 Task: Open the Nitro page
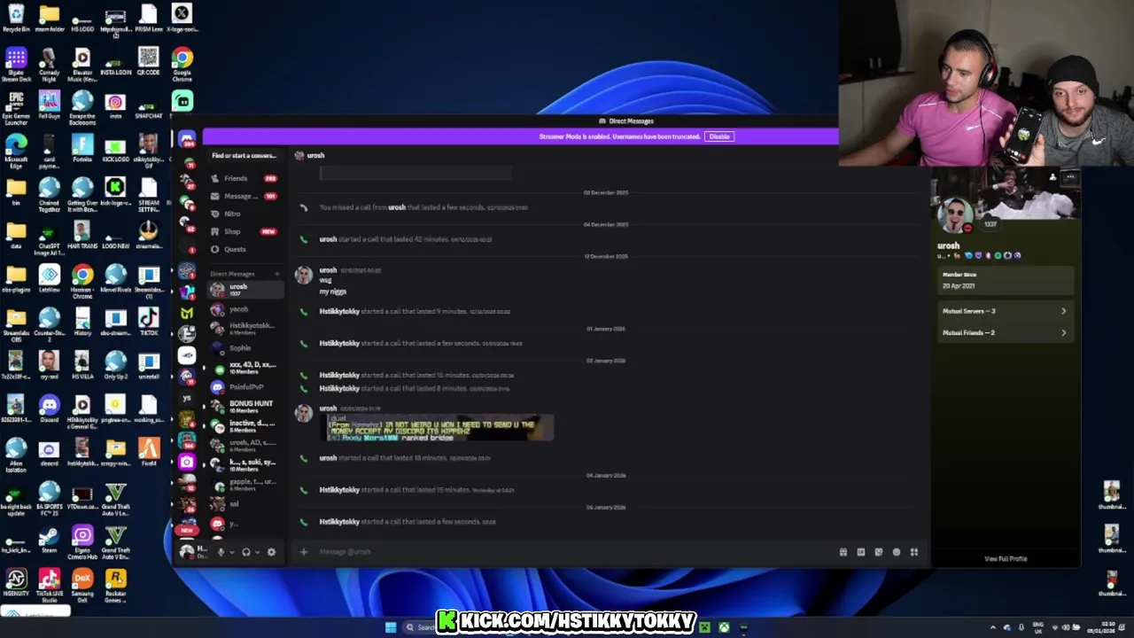(x=244, y=214)
